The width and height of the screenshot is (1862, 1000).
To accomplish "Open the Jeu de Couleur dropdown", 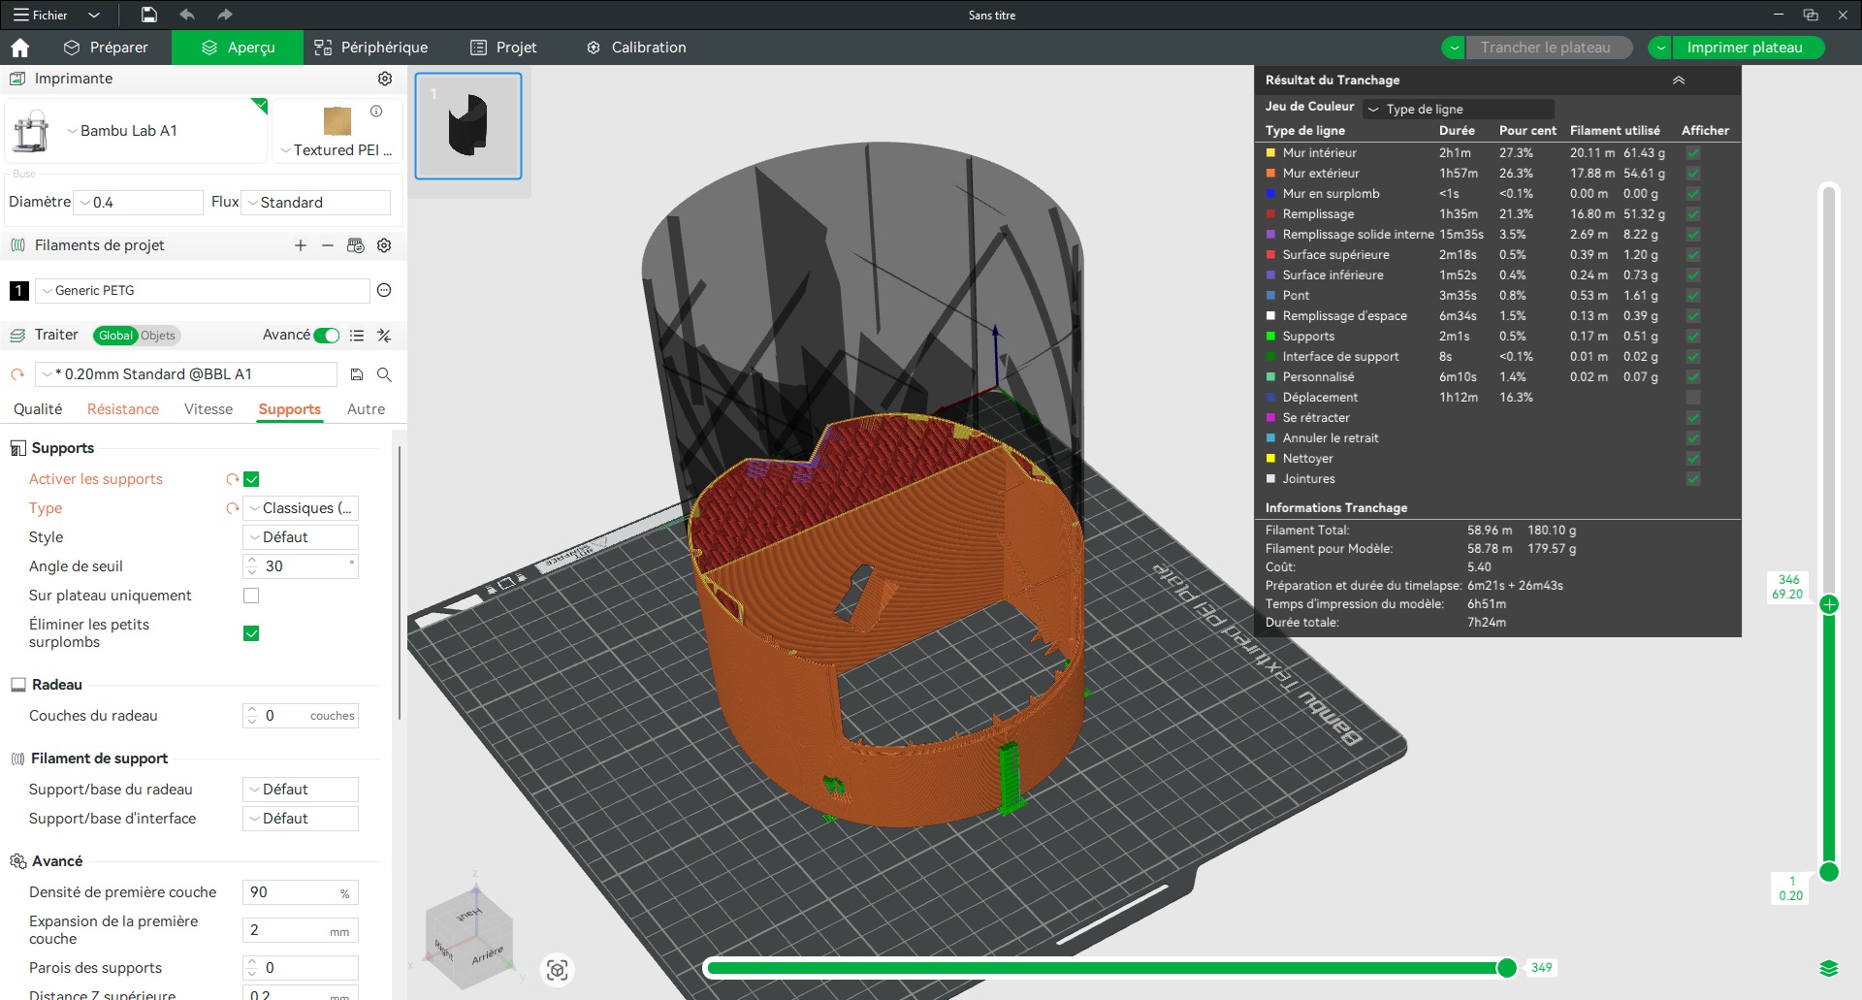I will pyautogui.click(x=1458, y=109).
